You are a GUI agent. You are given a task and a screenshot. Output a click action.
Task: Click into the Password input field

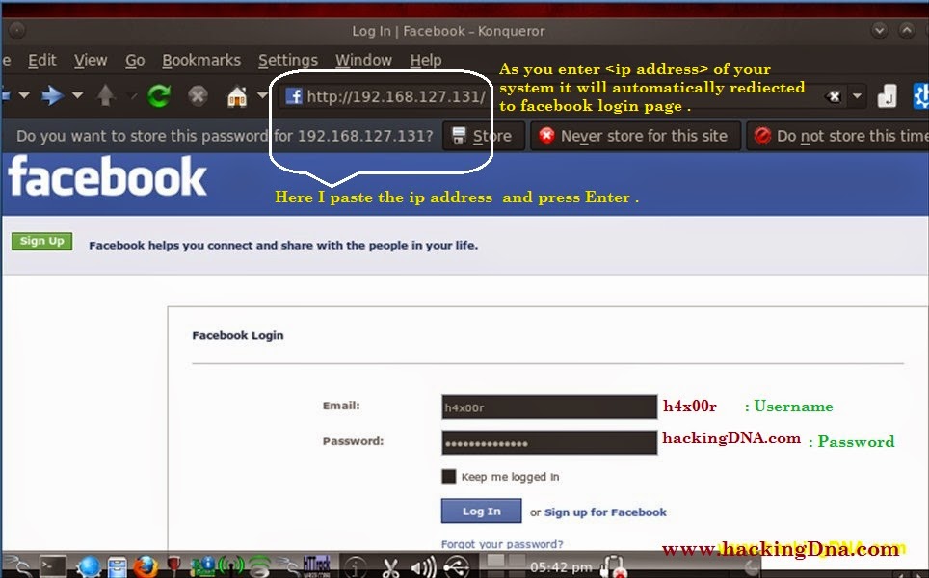(x=549, y=443)
